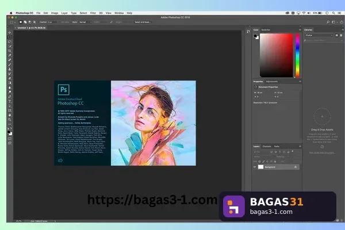This screenshot has height=230, width=345.
Task: Select the Zoom tool
Action: pyautogui.click(x=9, y=120)
